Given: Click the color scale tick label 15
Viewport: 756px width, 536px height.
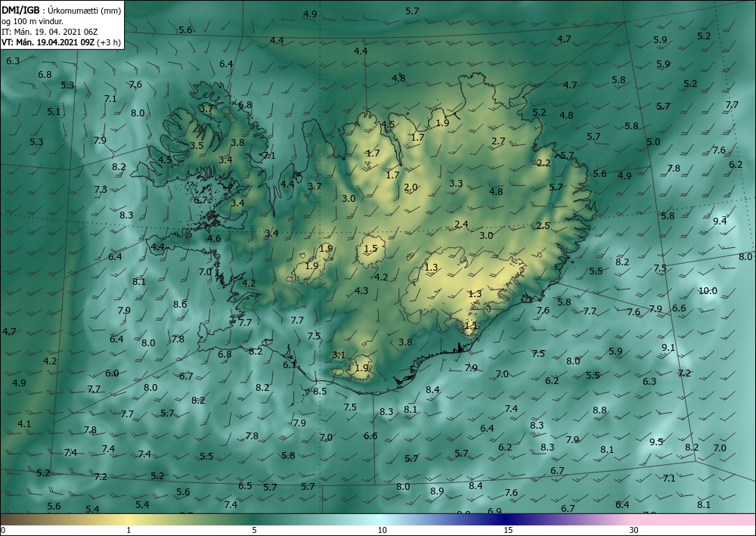Looking at the screenshot, I should (508, 530).
